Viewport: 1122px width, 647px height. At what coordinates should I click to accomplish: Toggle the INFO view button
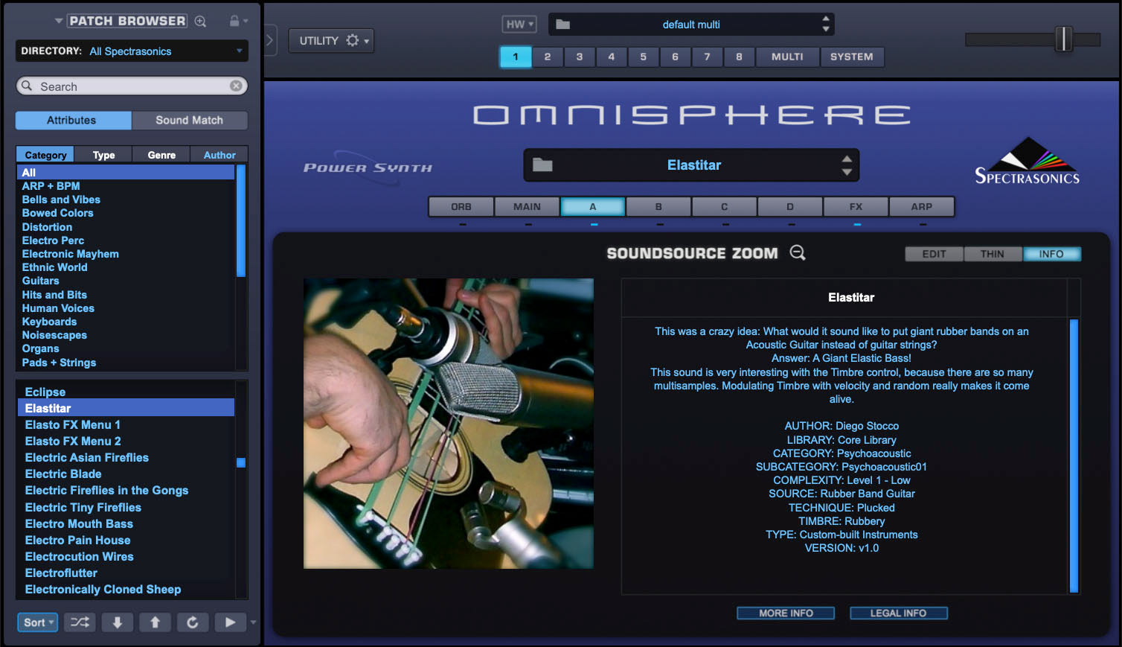[1051, 254]
